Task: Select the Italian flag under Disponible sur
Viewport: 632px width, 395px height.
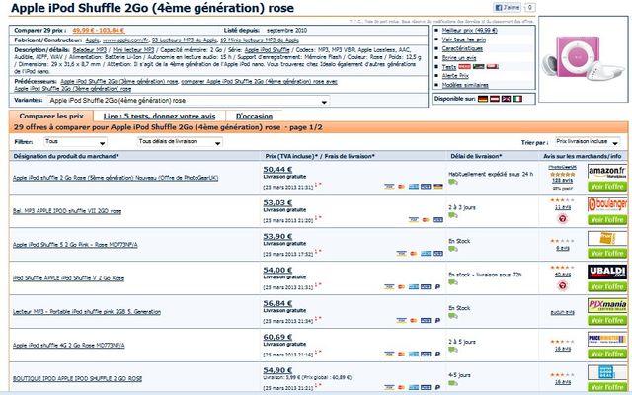Action: point(517,99)
